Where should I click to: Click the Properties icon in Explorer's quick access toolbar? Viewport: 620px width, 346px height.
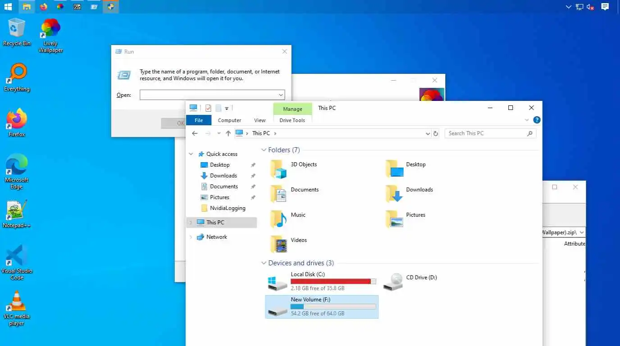[208, 108]
